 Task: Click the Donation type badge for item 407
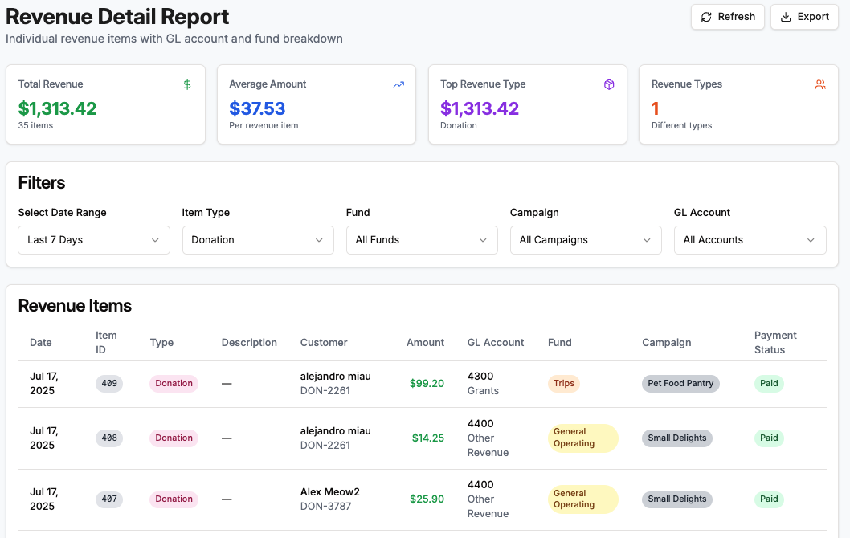pos(174,499)
